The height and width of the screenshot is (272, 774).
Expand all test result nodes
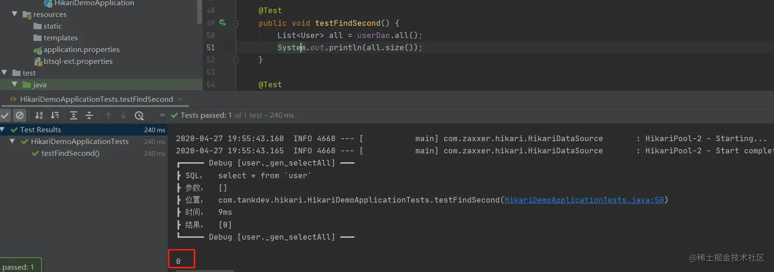pos(74,115)
